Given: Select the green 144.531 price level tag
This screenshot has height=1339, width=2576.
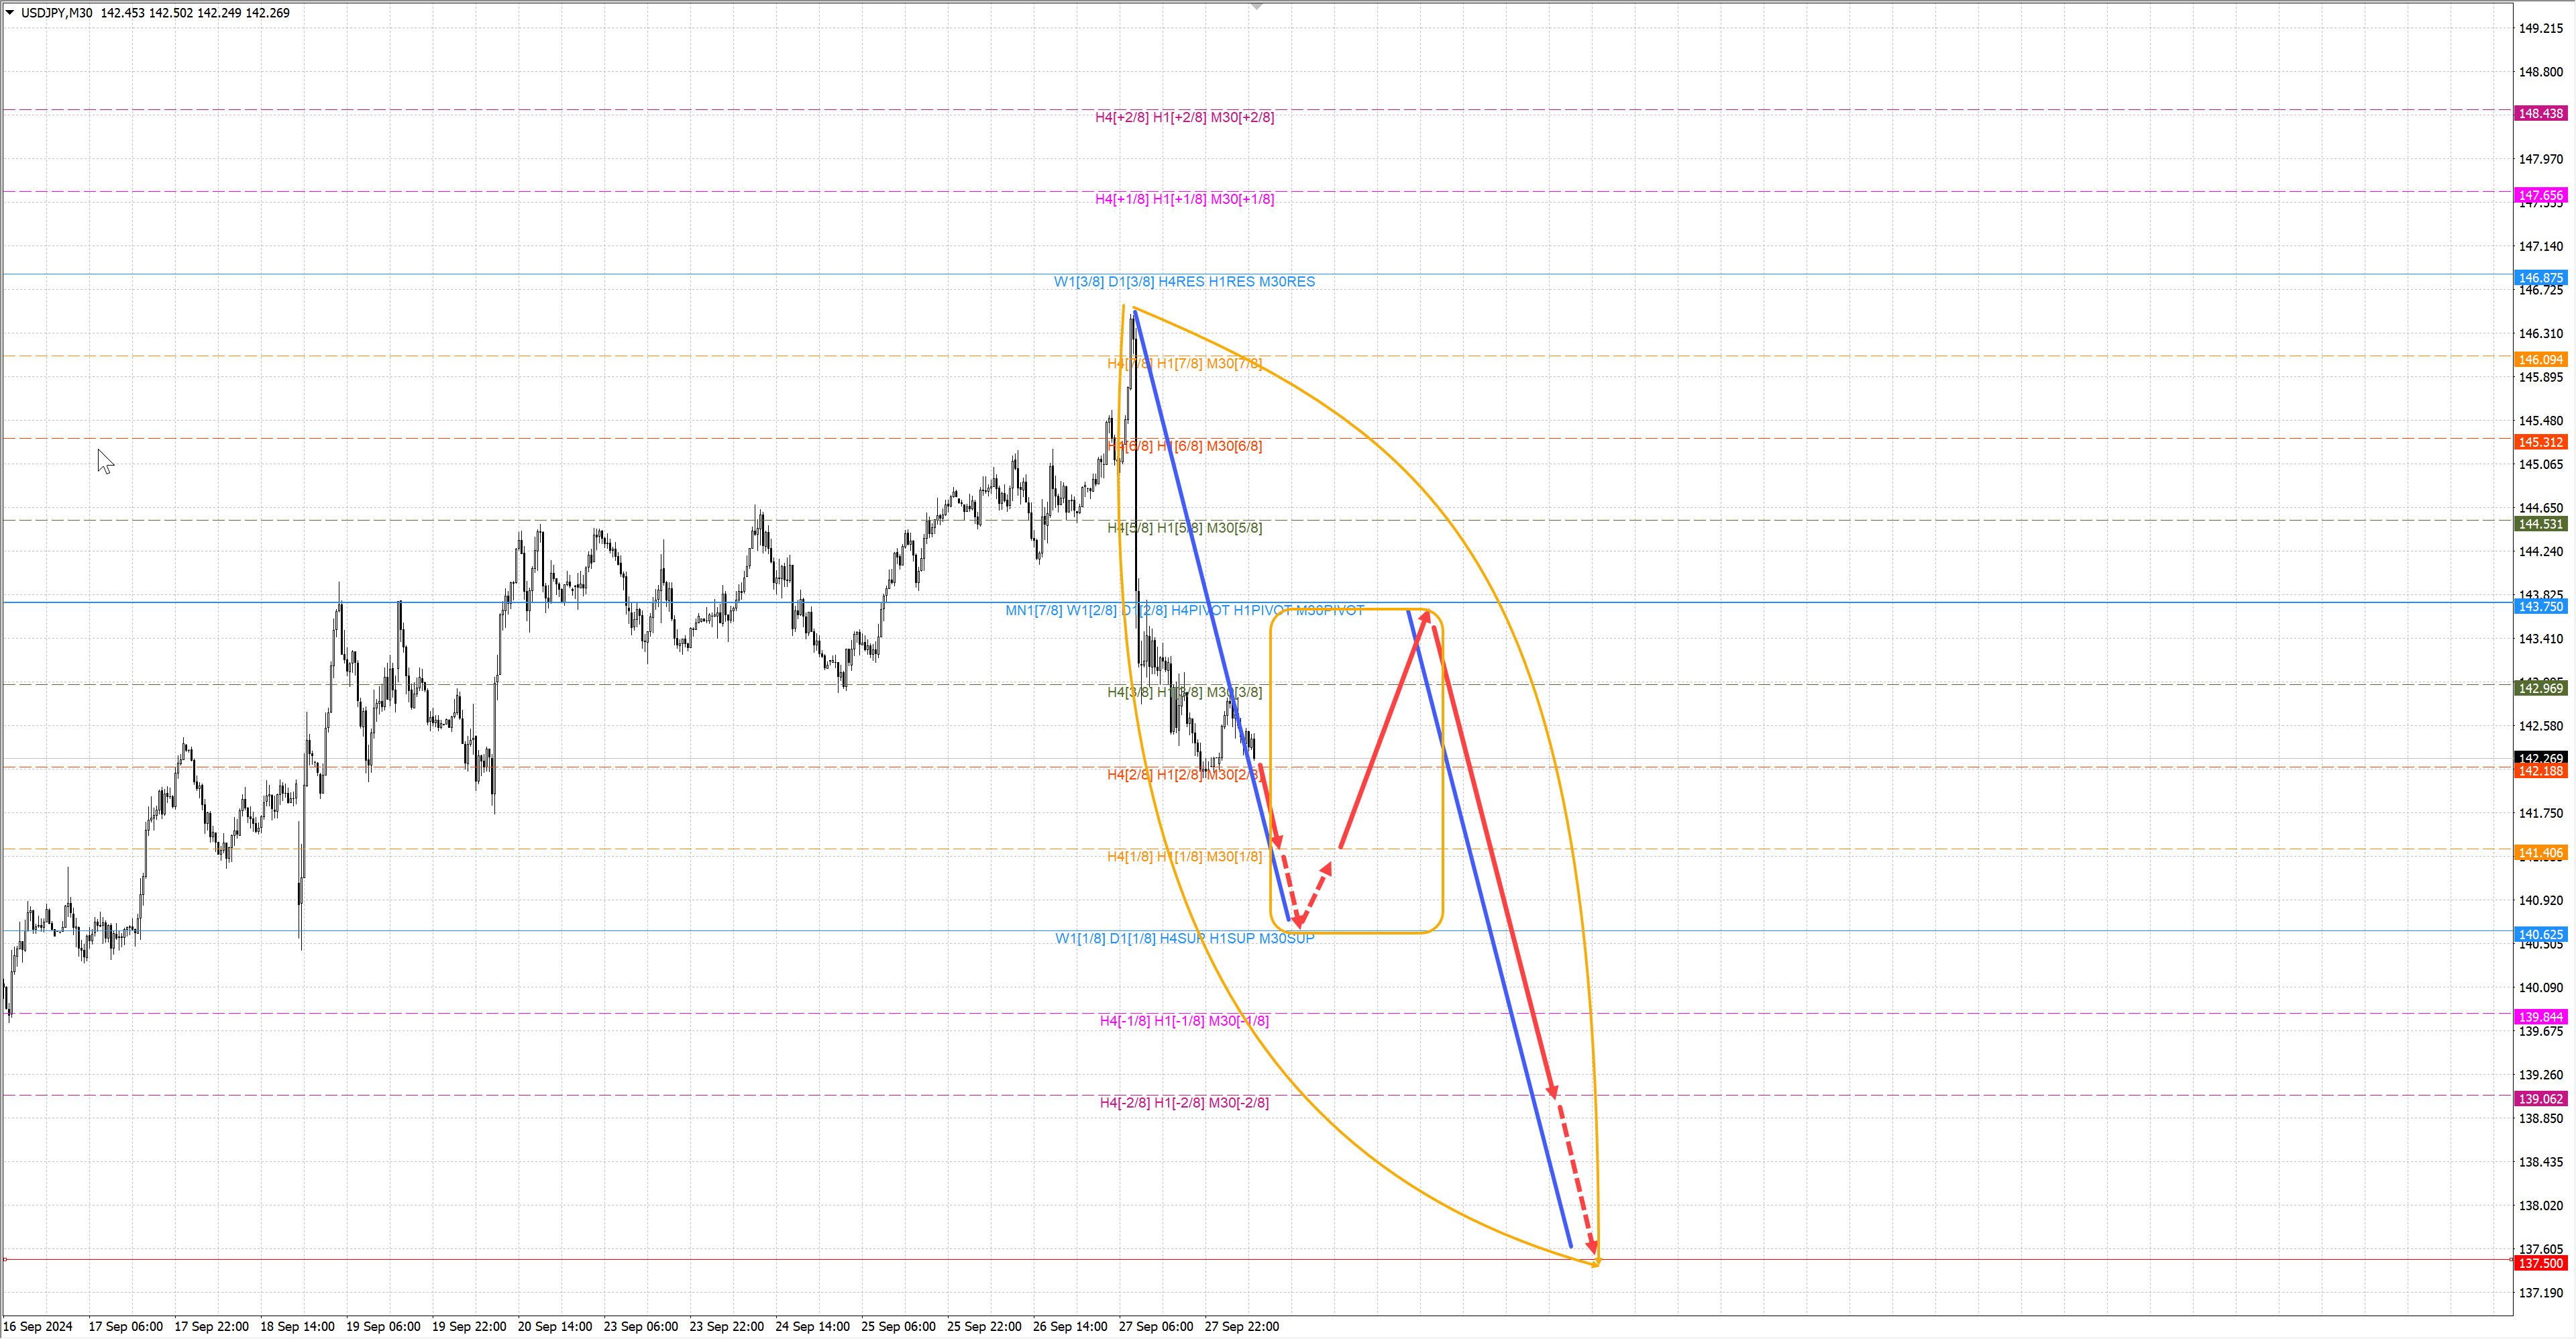Looking at the screenshot, I should pyautogui.click(x=2540, y=524).
